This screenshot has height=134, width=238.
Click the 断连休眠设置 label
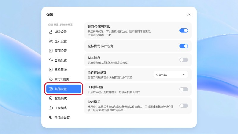(x=97, y=72)
